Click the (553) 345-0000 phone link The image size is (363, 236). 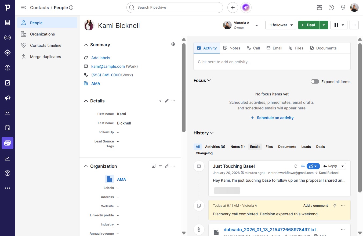click(106, 75)
